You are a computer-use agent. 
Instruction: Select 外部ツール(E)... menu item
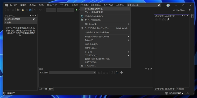point(105,48)
